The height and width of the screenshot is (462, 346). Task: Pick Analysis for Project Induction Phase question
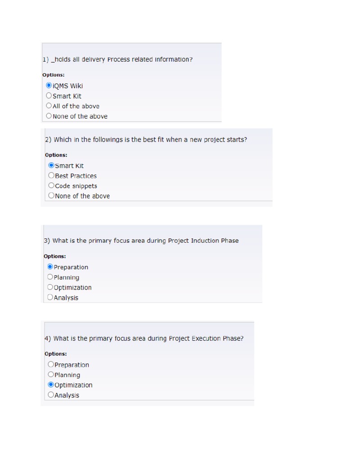(x=50, y=297)
